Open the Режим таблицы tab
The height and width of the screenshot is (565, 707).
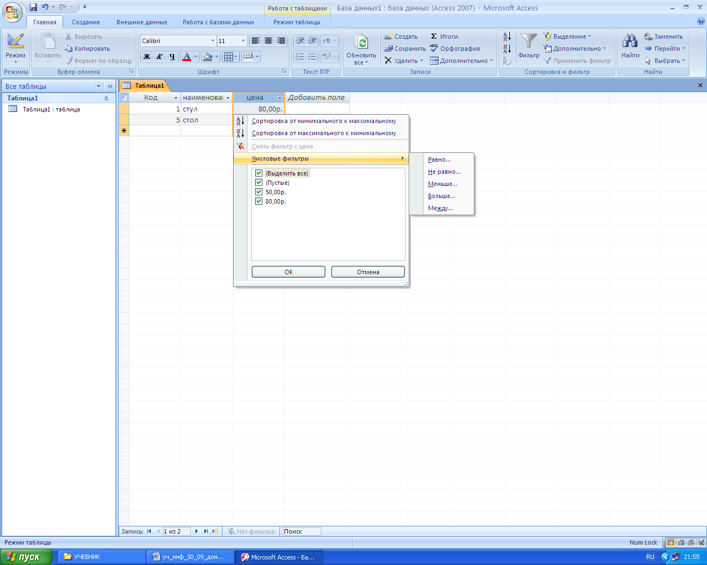tap(297, 22)
